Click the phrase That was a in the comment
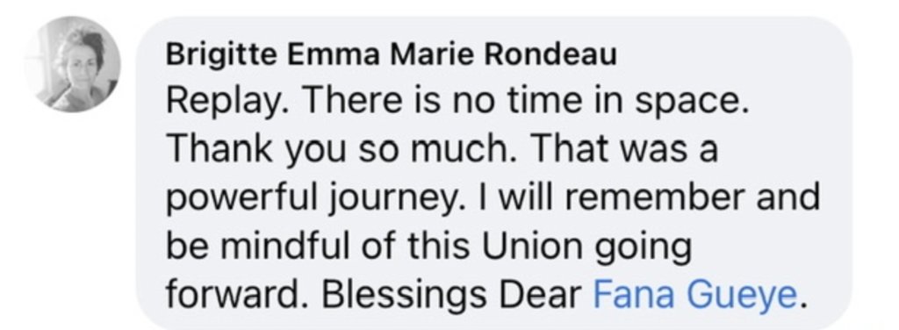Viewport: 899px width, 330px height. 625,149
